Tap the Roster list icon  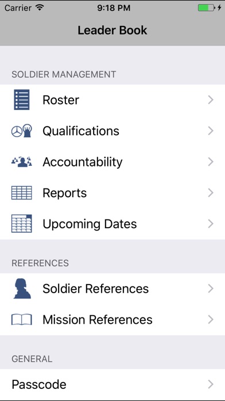[x=22, y=100]
